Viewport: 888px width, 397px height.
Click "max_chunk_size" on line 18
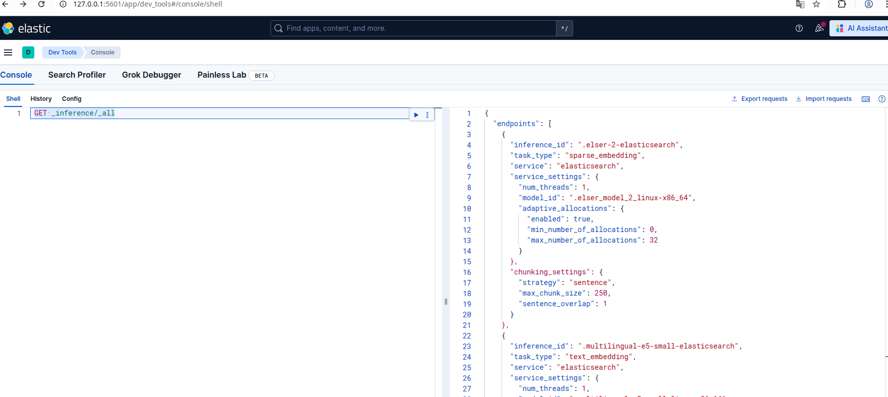[x=552, y=293]
